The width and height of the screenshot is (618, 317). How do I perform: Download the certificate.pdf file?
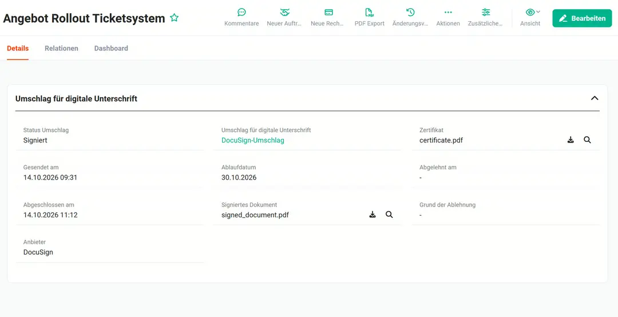[x=571, y=140]
